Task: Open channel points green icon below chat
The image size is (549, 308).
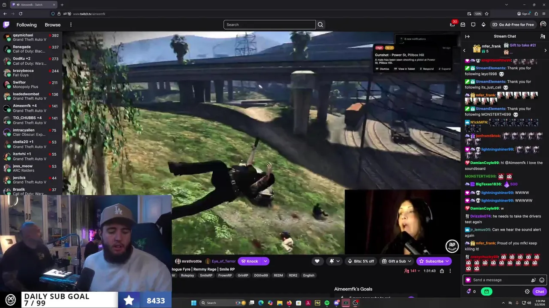Action: coord(486,291)
